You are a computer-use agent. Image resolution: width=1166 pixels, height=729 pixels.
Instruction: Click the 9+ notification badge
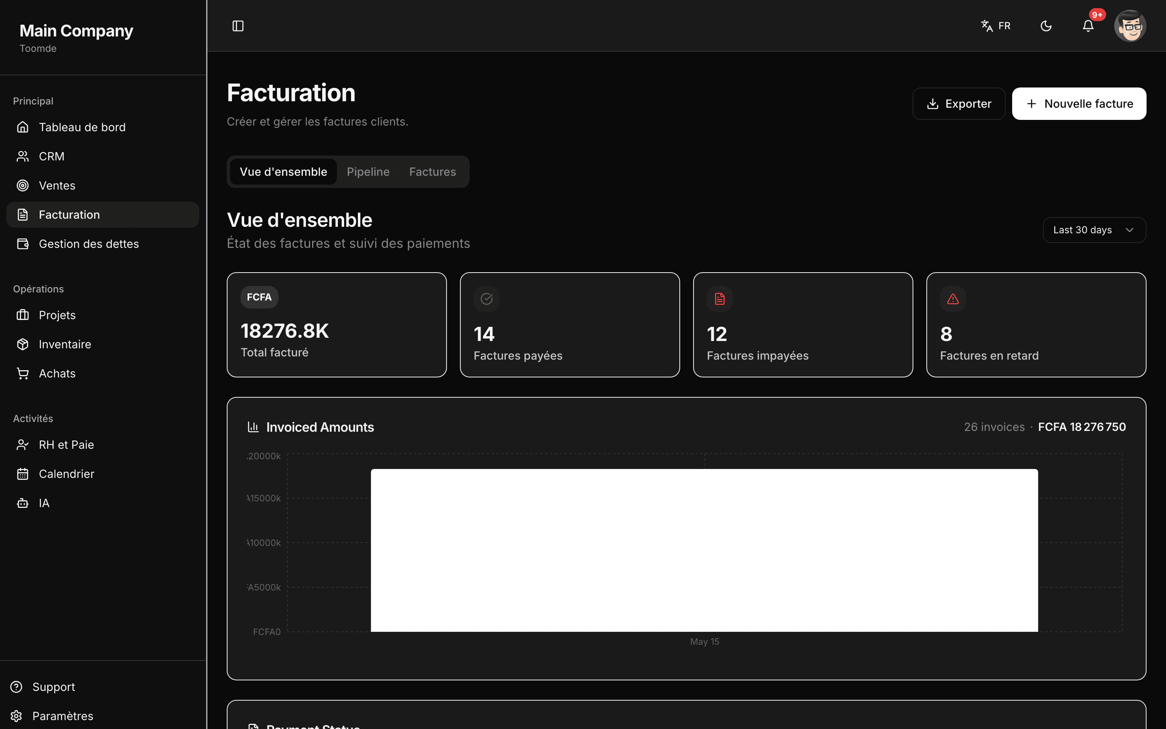coord(1097,15)
